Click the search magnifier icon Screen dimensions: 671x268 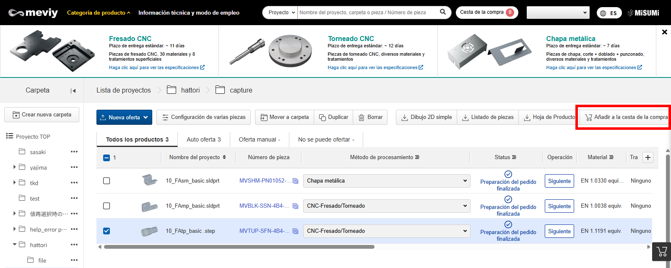442,12
